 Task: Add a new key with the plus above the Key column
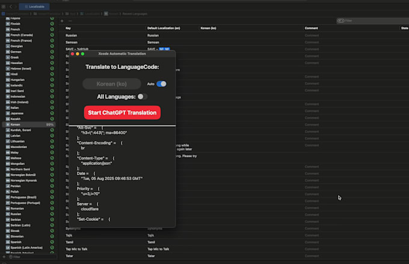(x=62, y=21)
